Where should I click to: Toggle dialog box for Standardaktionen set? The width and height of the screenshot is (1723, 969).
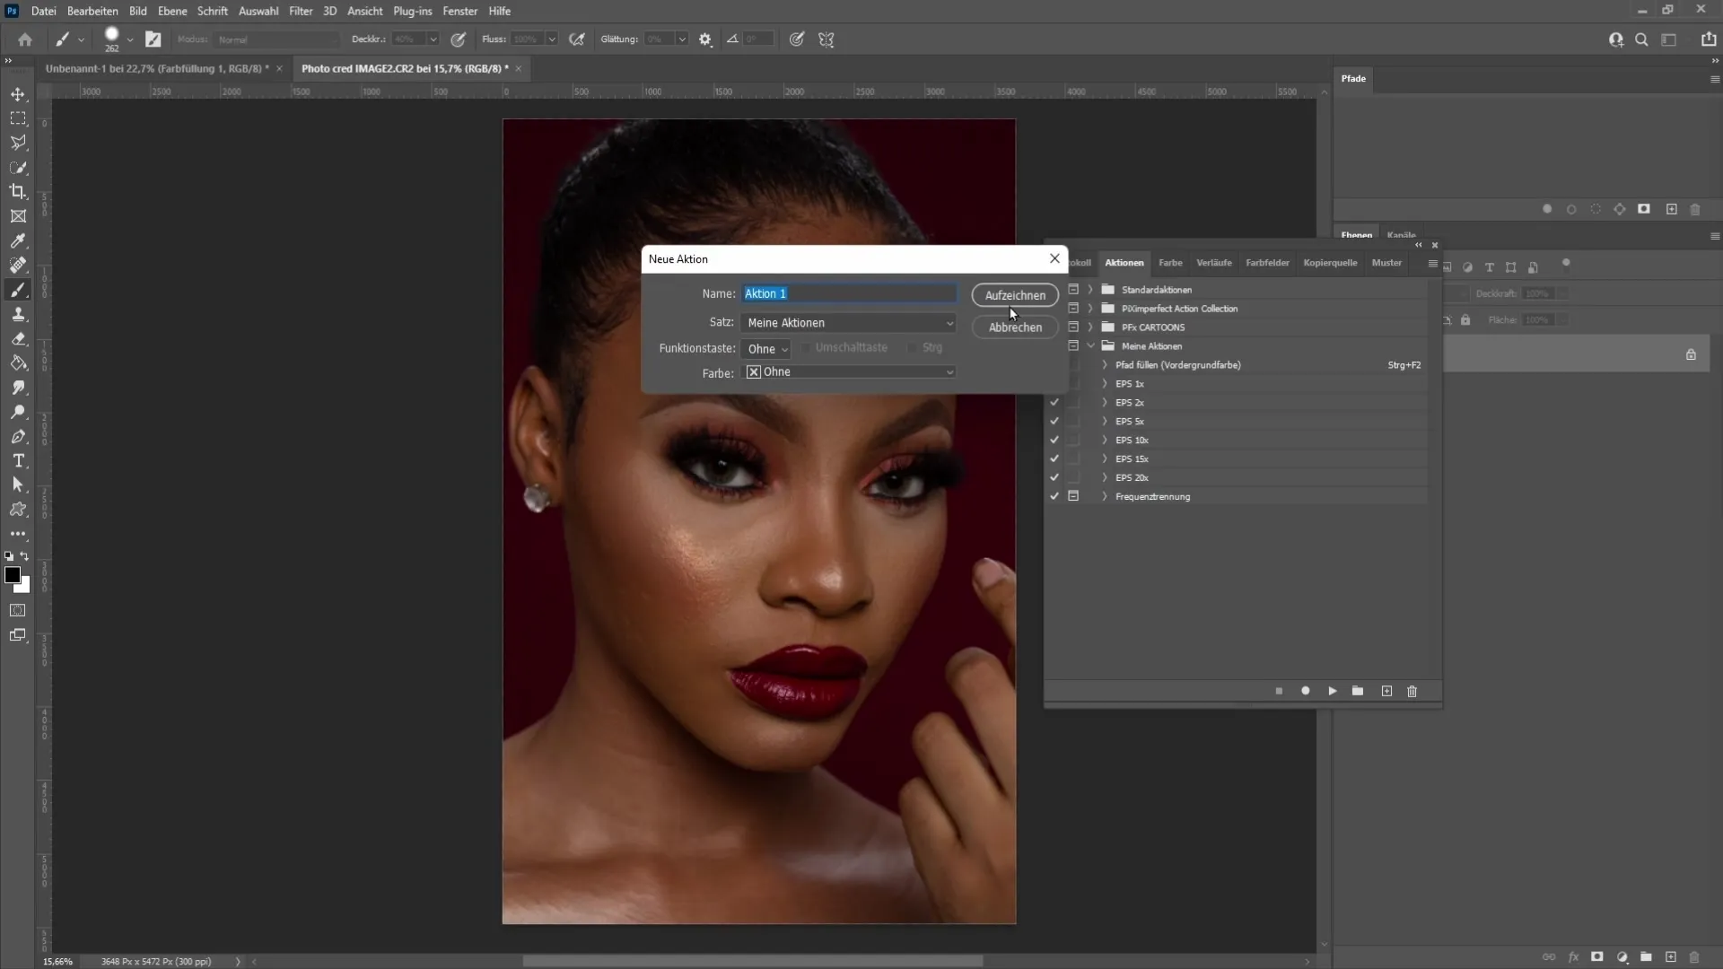(1073, 290)
